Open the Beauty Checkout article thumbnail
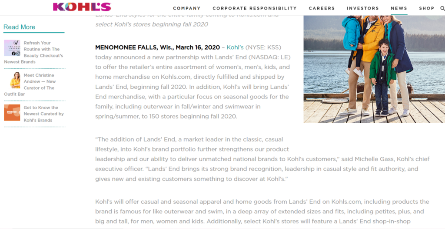Viewport: 445px width, 229px height. coord(12,48)
